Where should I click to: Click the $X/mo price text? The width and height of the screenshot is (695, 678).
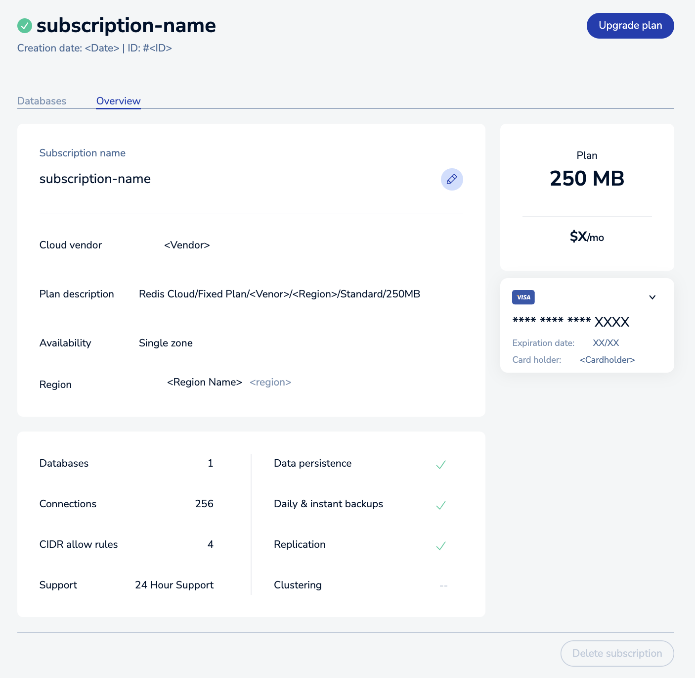click(587, 237)
